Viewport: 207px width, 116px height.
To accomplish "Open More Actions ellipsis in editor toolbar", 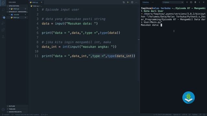I will pos(136,2).
